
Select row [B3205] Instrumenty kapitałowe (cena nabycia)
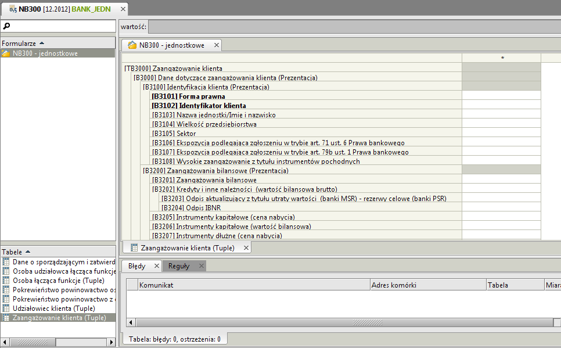306,217
